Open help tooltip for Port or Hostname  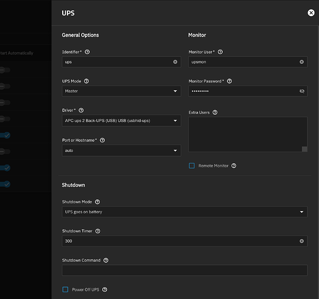(102, 140)
